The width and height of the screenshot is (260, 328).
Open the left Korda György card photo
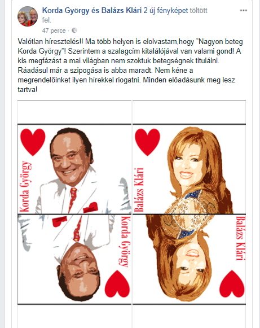[74, 214]
